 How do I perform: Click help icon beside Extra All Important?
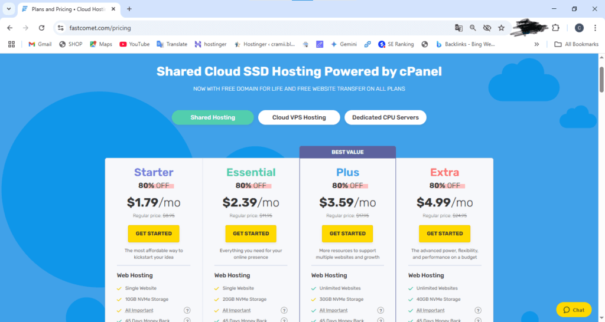(x=478, y=310)
